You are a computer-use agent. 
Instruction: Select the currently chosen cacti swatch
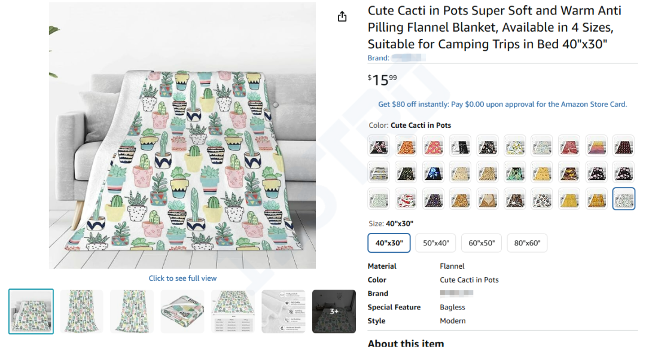pos(624,198)
